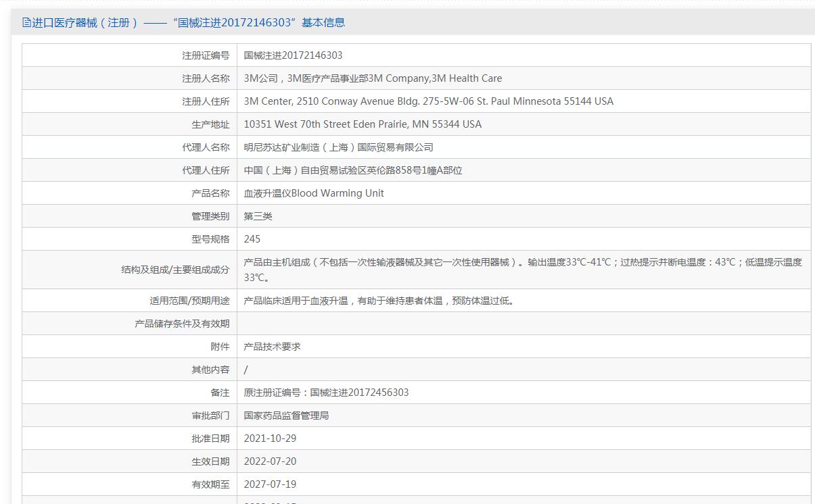This screenshot has width=815, height=504.
Task: Select the 结构及组成/主要组成成分 label
Action: pyautogui.click(x=175, y=270)
